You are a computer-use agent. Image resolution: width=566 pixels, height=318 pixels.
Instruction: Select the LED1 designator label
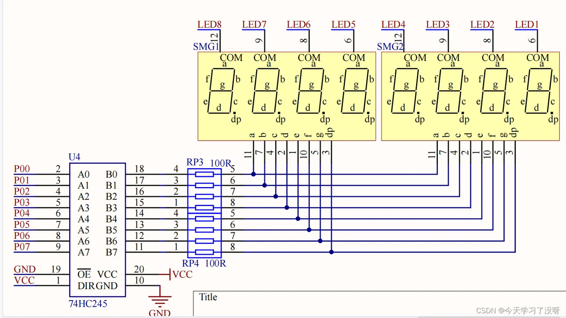click(526, 24)
